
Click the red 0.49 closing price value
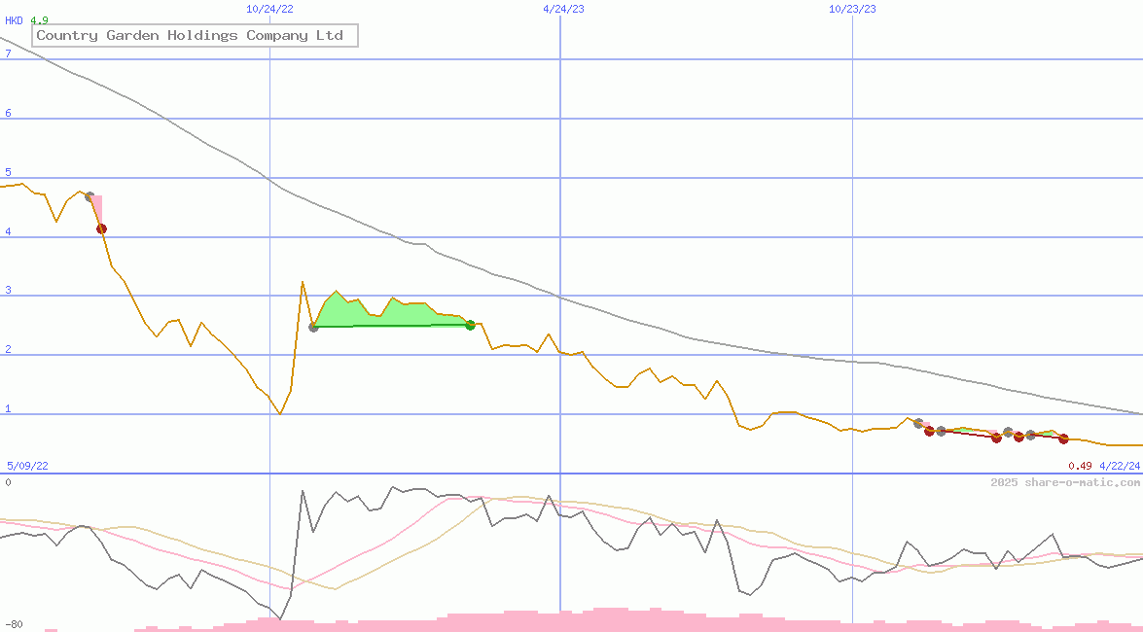coord(1081,465)
